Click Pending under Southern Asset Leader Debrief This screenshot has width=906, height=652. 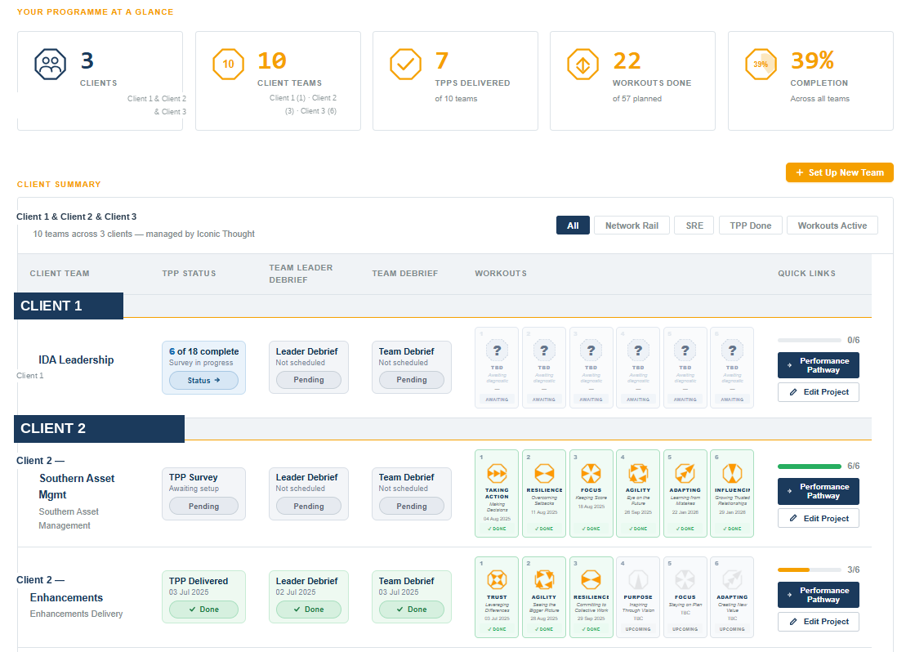click(309, 507)
